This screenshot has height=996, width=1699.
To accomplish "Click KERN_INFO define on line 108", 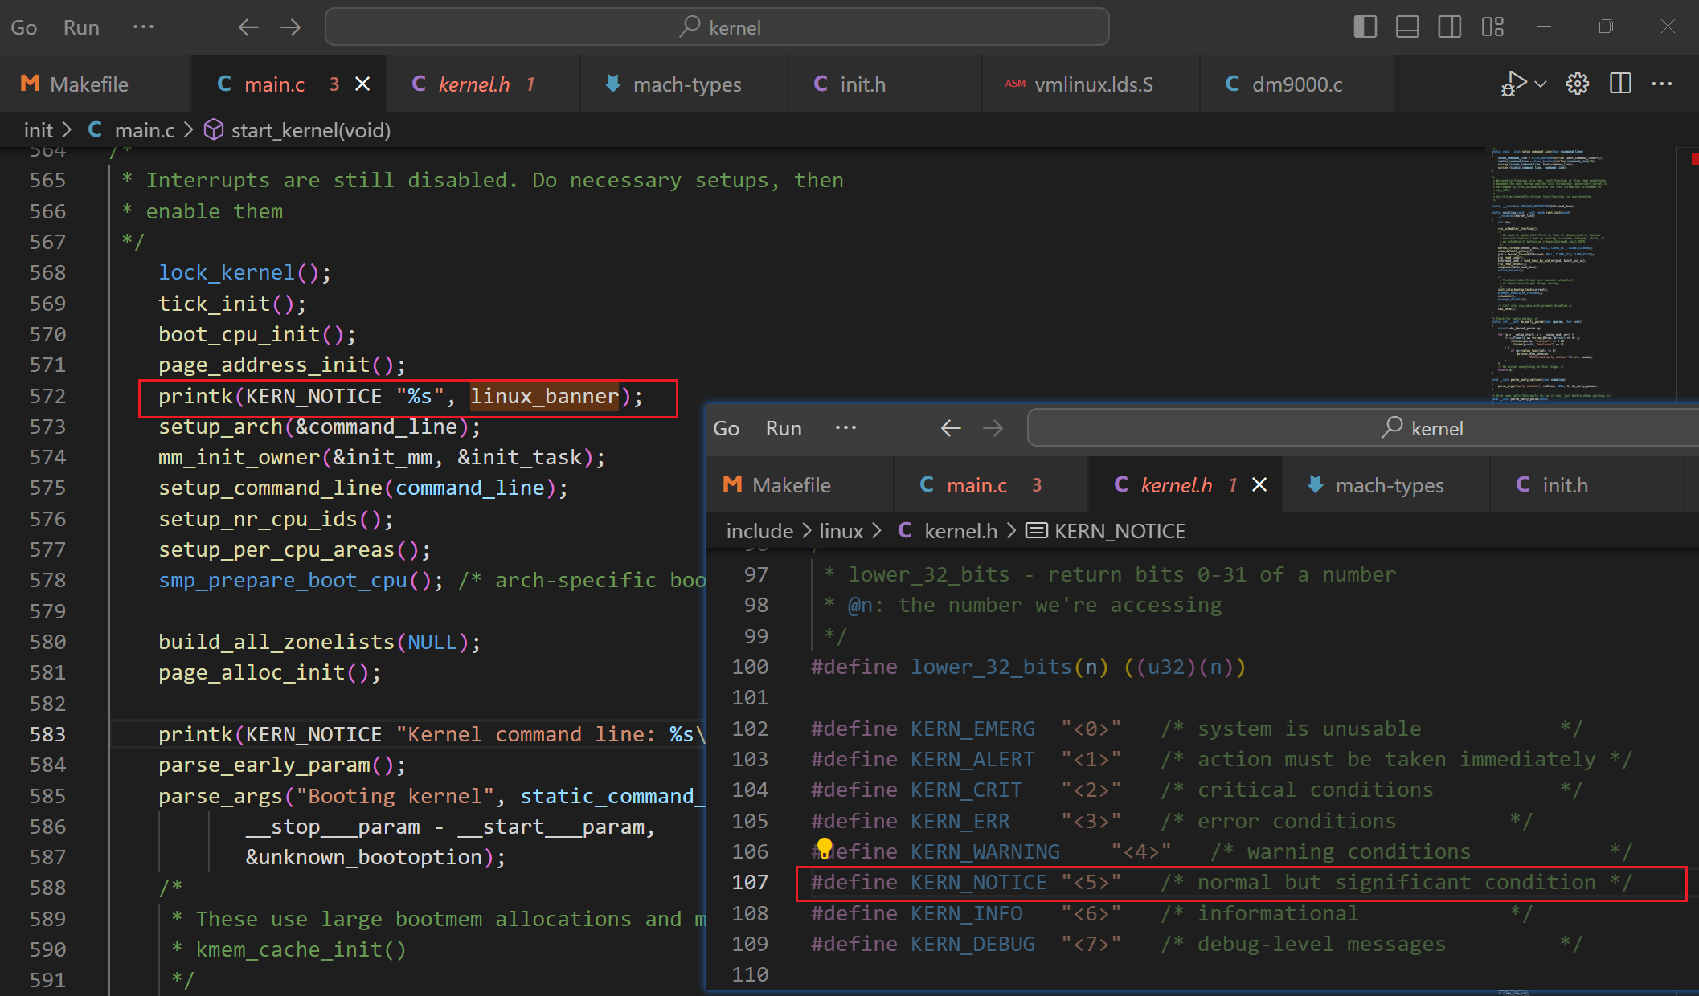I will pos(966,913).
